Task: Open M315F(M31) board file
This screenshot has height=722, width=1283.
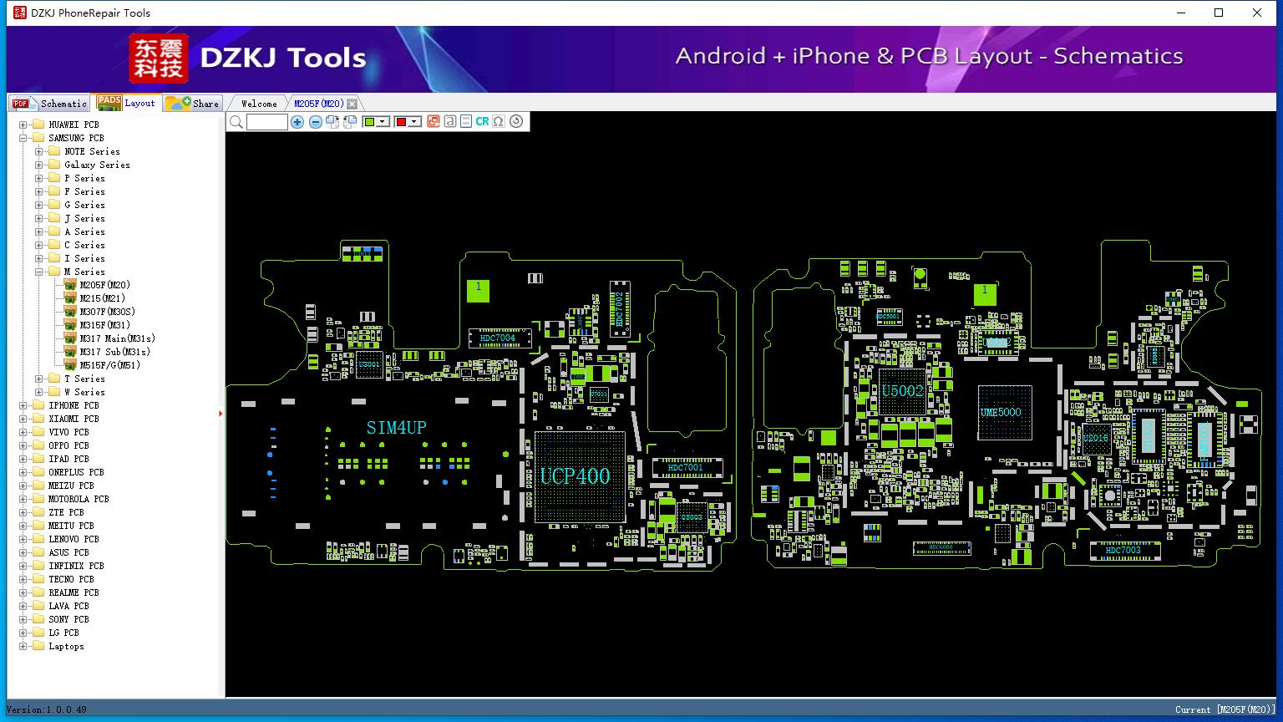Action: [x=104, y=325]
